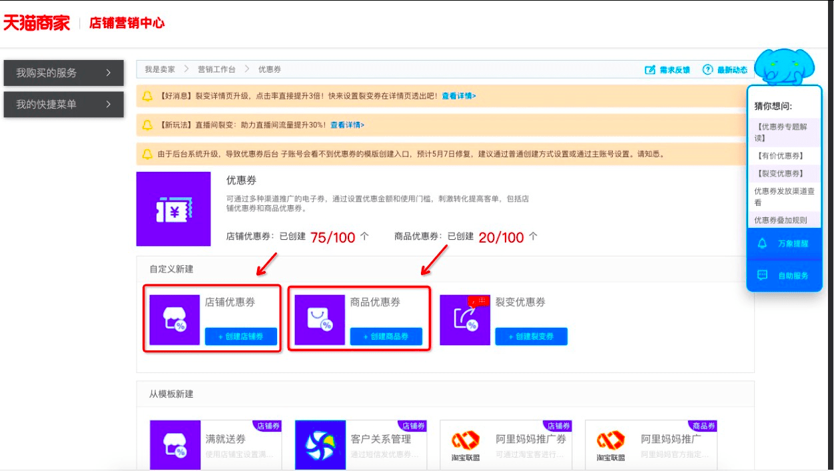
Task: Open 查看详情 link in 好消息 notice
Action: [459, 96]
